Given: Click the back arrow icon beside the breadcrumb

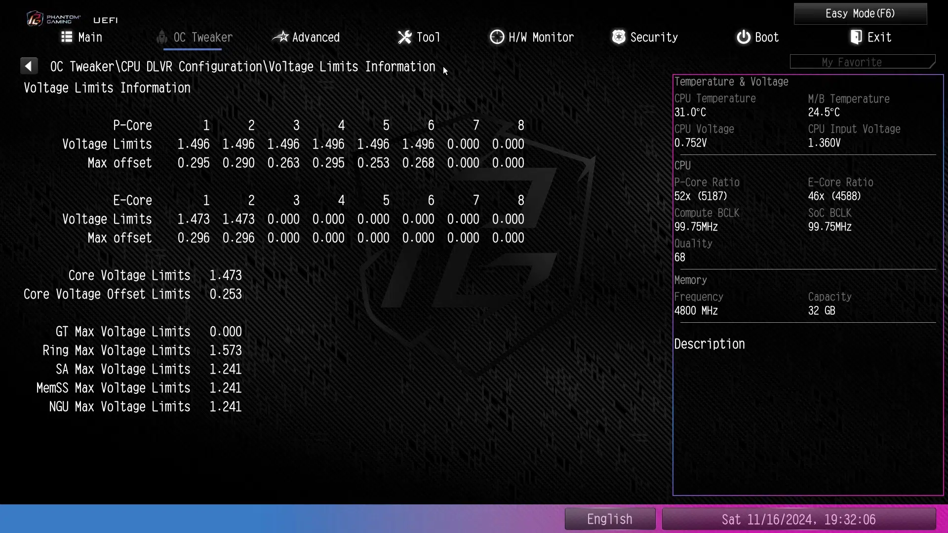Looking at the screenshot, I should point(29,66).
